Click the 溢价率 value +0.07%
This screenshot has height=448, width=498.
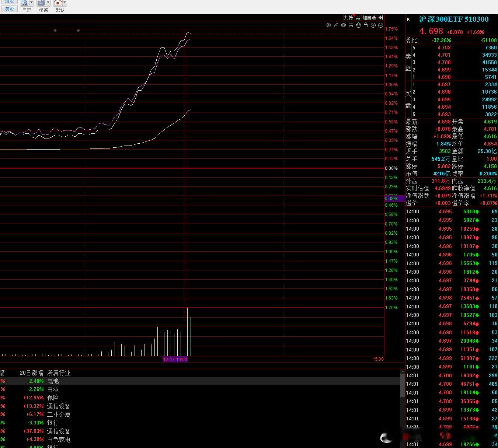(x=488, y=203)
